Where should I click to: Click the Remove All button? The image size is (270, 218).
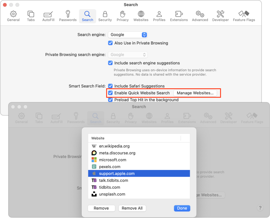132,208
